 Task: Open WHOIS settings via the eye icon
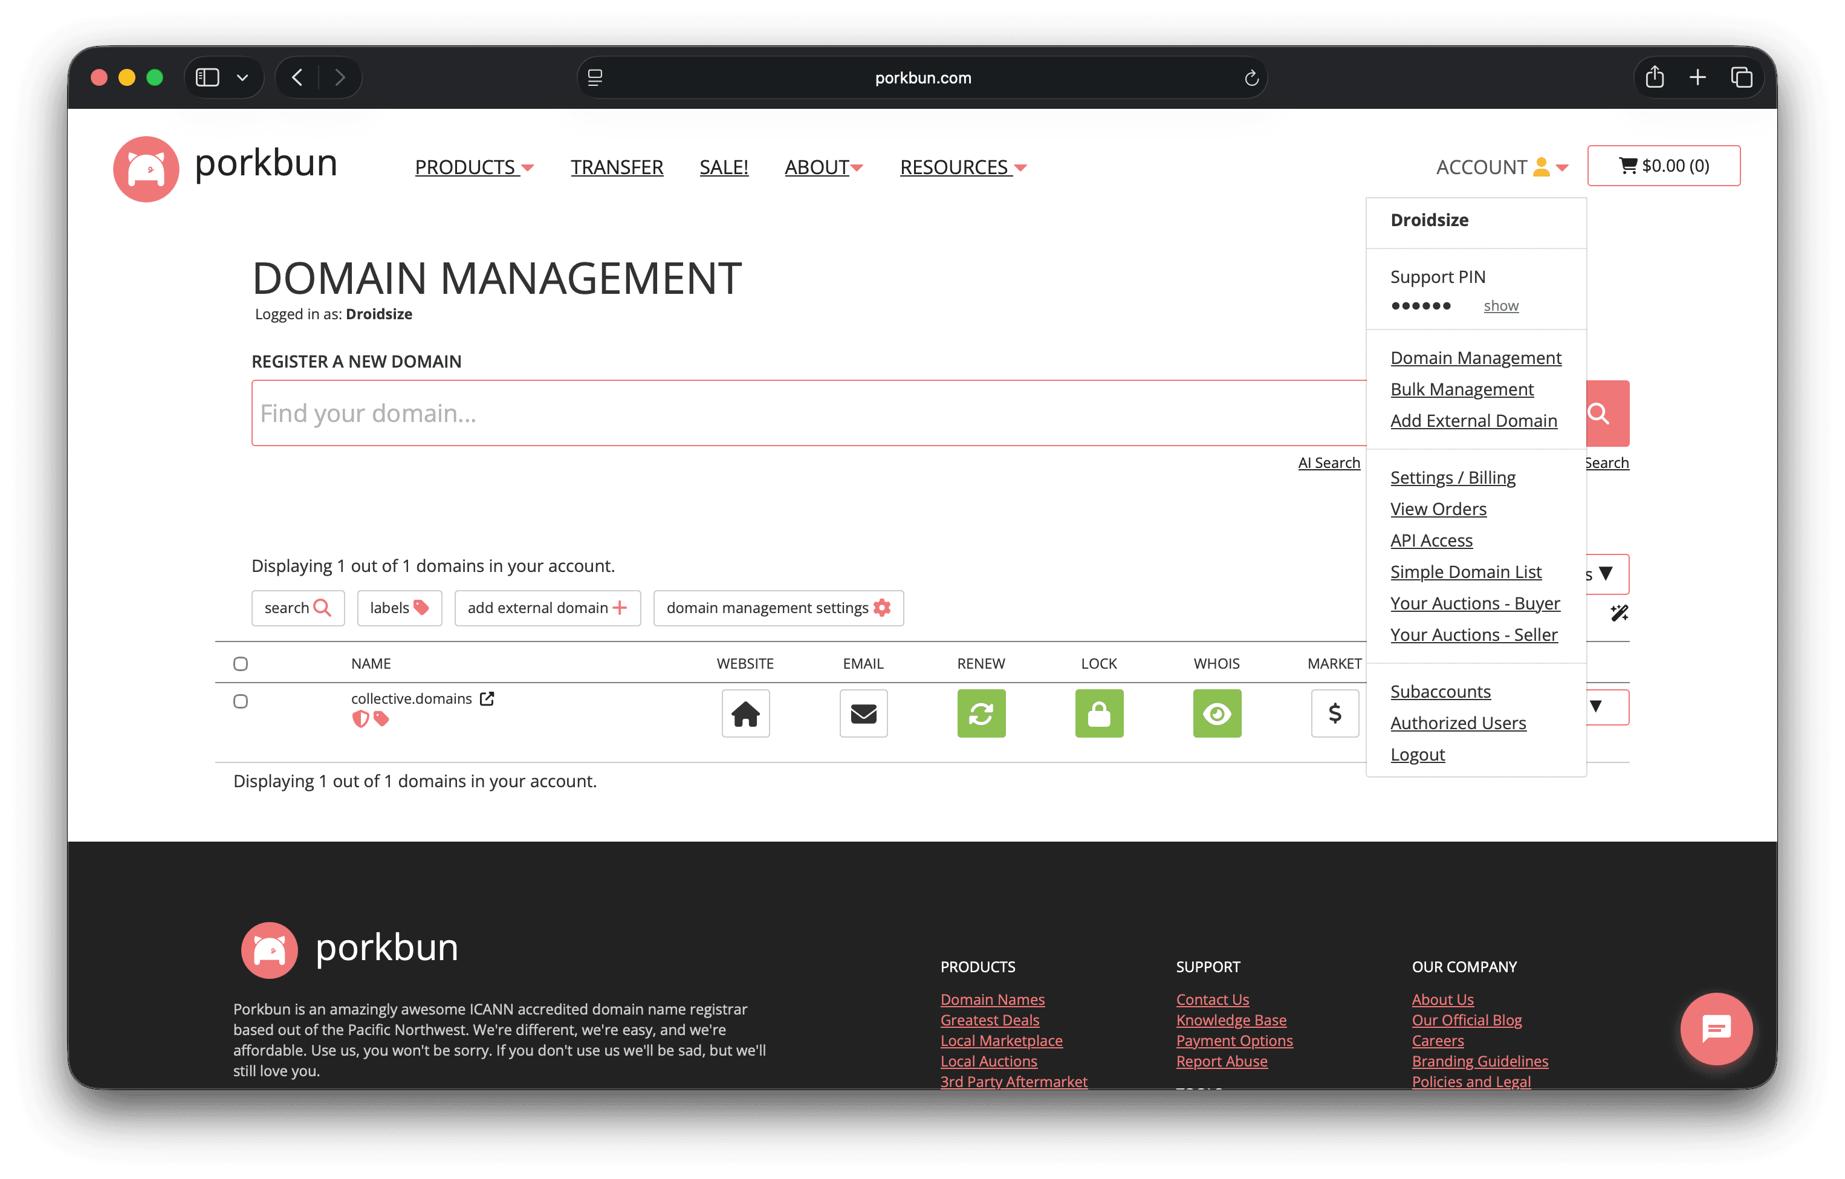1217,713
